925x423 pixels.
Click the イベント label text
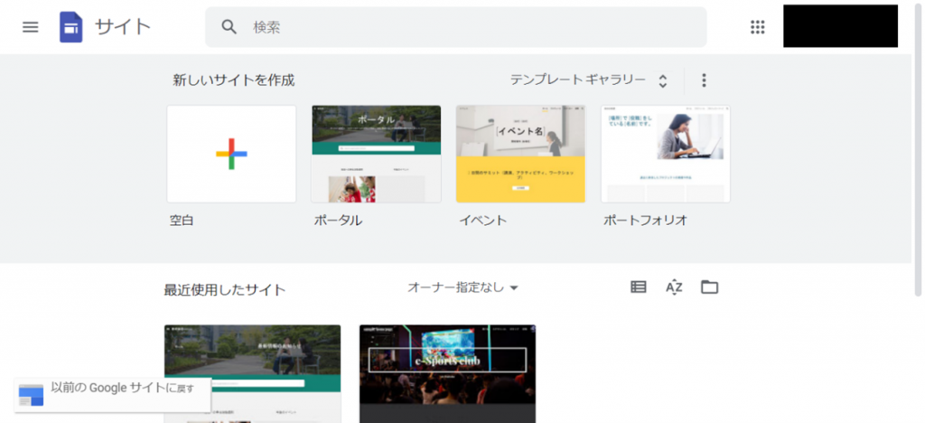pos(483,221)
